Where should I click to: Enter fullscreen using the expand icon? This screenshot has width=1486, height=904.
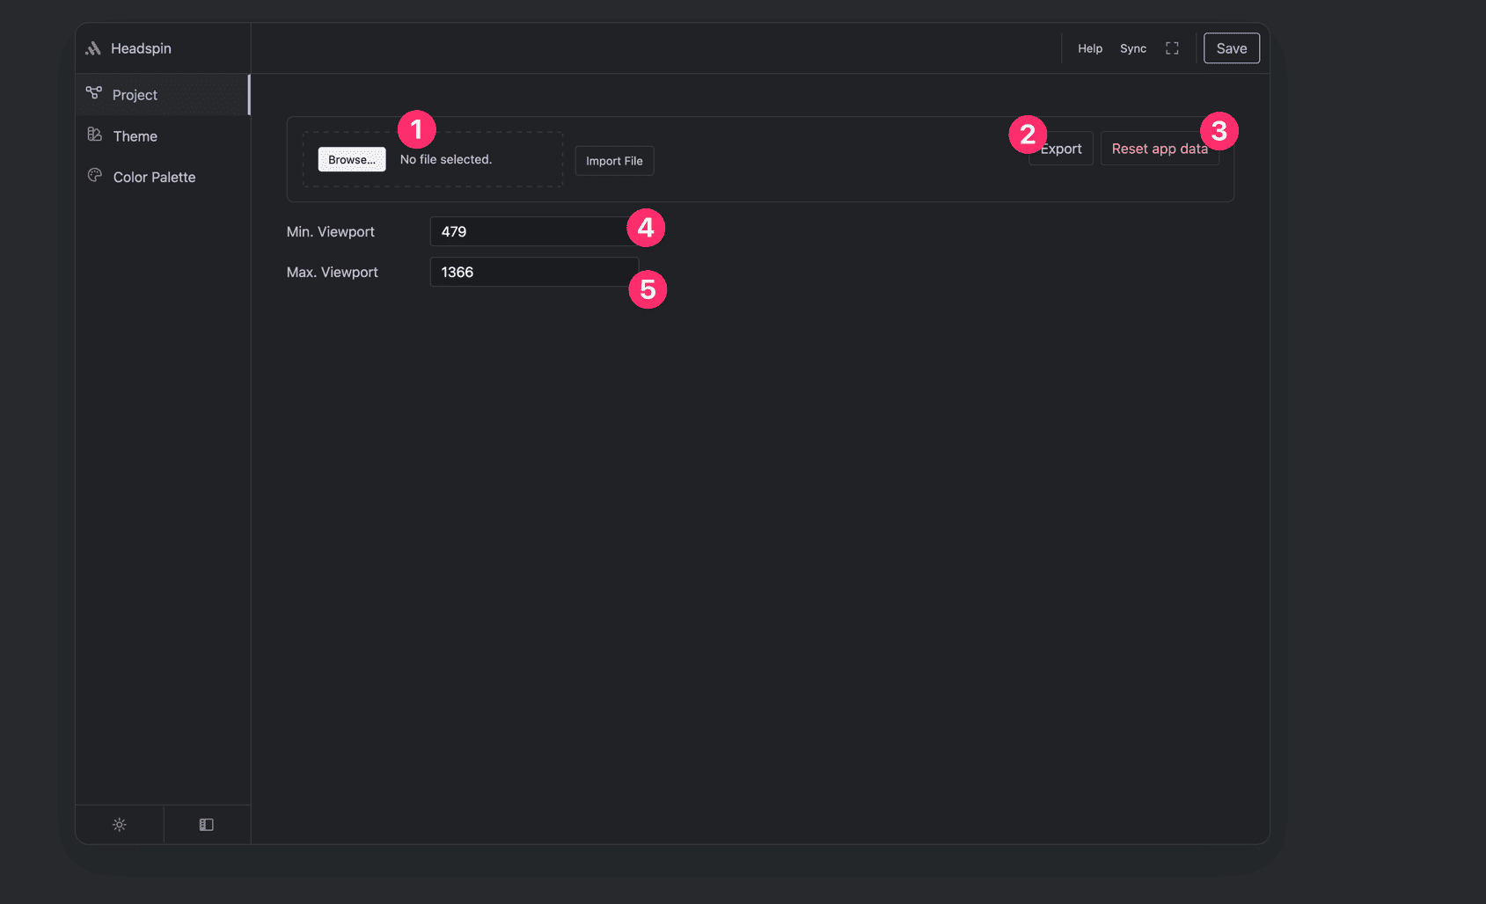tap(1171, 48)
